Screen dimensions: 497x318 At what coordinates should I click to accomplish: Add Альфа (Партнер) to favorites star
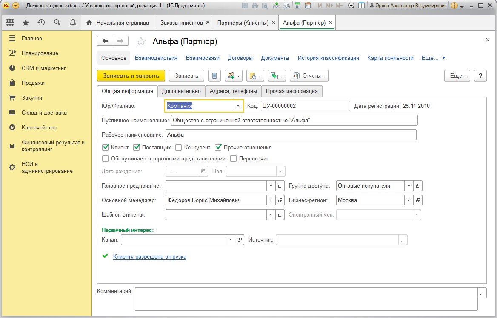[141, 42]
